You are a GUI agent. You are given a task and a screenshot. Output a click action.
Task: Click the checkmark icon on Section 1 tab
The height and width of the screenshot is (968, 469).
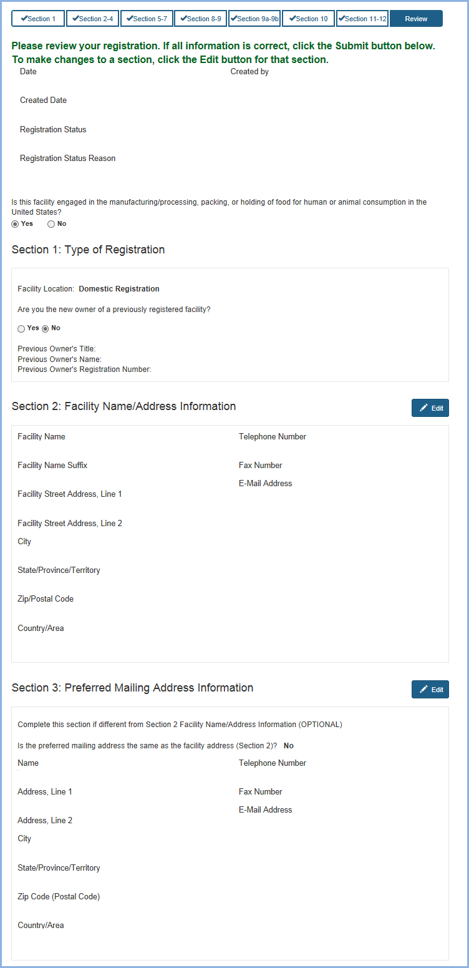[24, 19]
